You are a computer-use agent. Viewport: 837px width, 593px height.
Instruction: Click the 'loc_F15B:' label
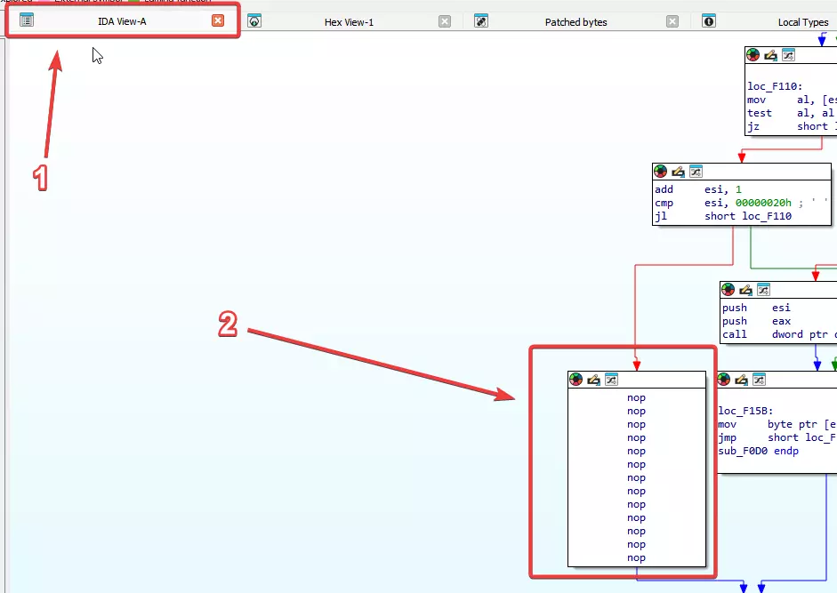tap(745, 411)
